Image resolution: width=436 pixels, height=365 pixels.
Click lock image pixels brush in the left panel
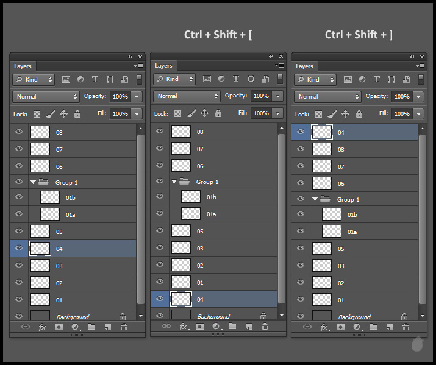50,114
